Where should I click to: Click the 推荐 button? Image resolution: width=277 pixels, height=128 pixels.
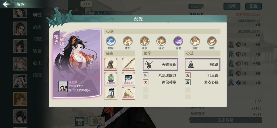tap(232, 6)
